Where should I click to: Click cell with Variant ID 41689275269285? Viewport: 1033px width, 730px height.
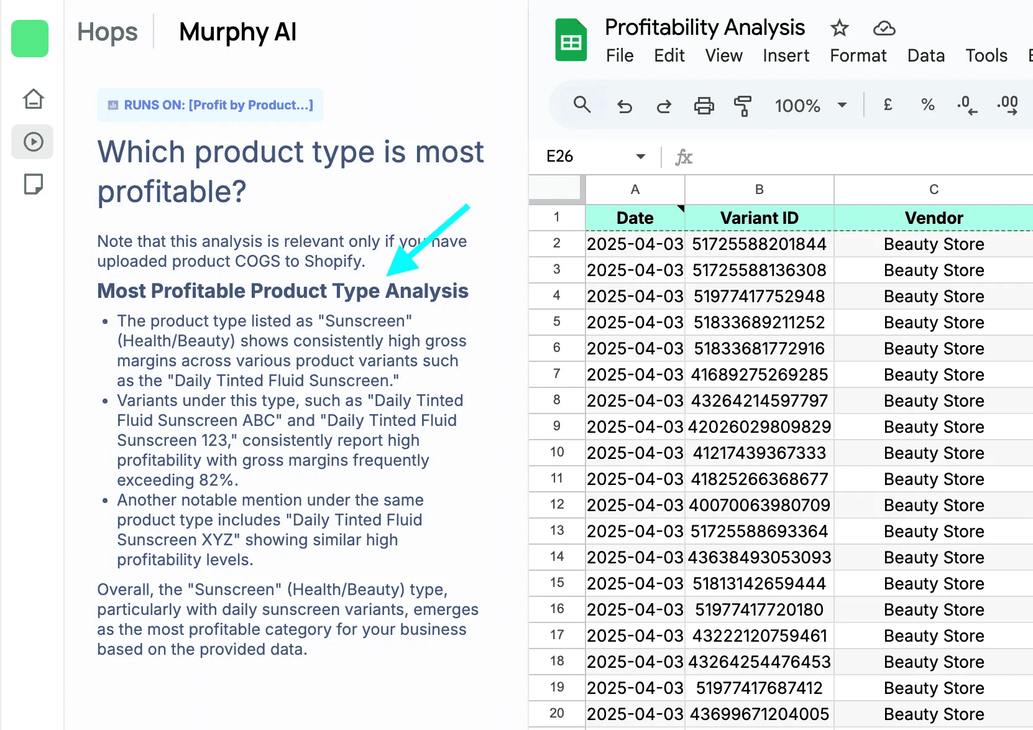click(760, 374)
